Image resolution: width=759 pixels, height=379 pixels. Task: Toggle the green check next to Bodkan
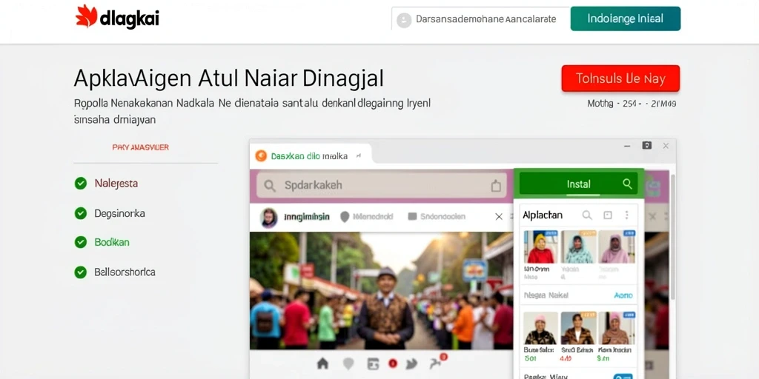[80, 242]
